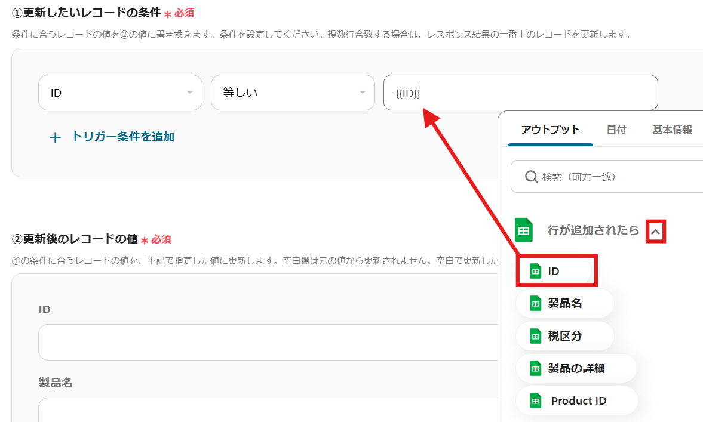Screen dimensions: 703x422
Task: Choose the 税区分 output chip
Action: pyautogui.click(x=564, y=336)
